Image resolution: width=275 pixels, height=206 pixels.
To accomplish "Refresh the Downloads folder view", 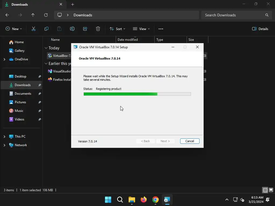I will click(46, 15).
